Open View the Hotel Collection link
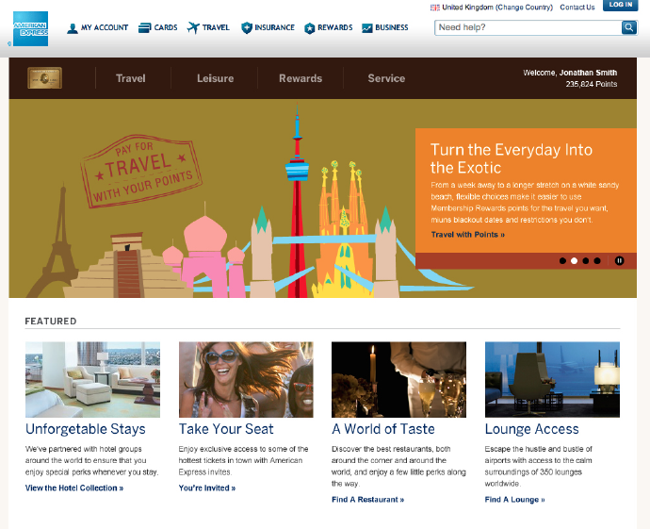 pos(74,488)
